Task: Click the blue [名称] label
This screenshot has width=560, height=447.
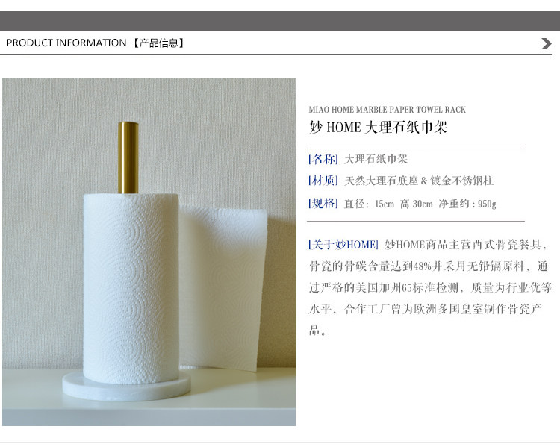Action: point(323,159)
